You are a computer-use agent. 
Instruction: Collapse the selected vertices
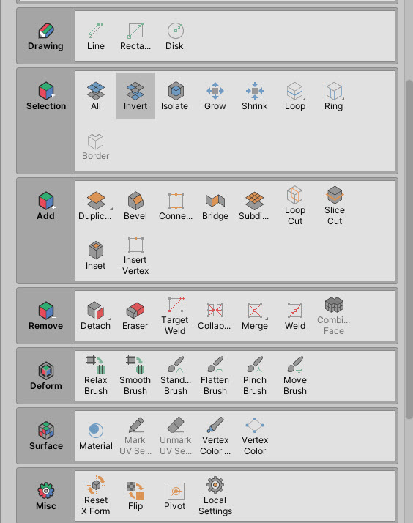[x=215, y=316]
